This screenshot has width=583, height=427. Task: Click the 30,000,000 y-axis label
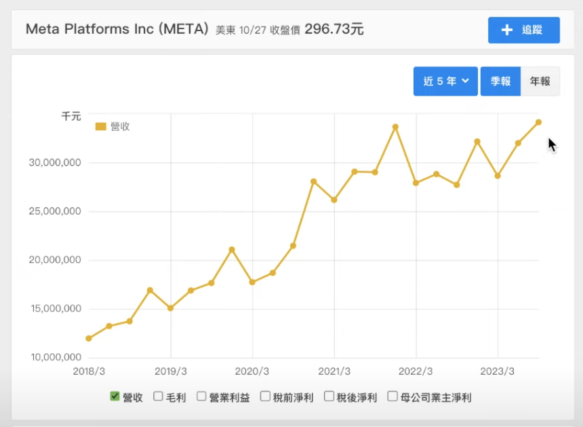coord(55,163)
